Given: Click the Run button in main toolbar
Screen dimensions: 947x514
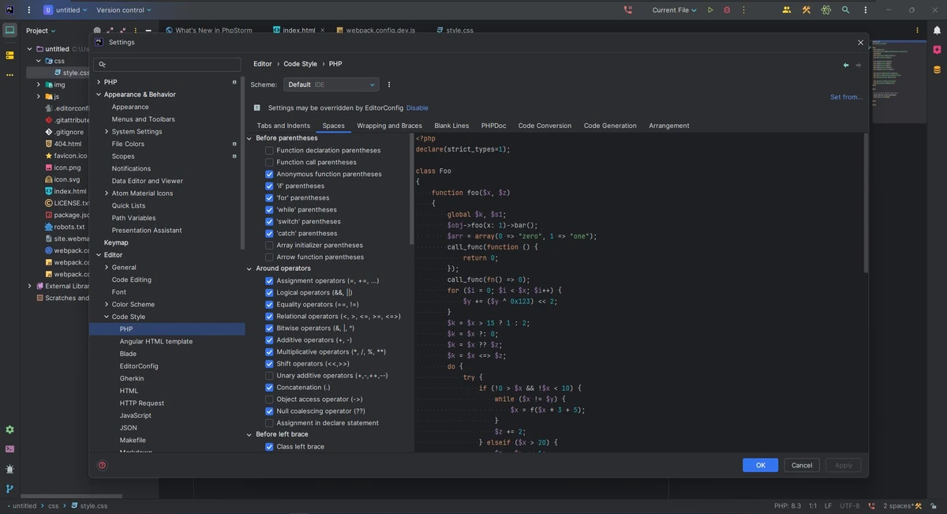Looking at the screenshot, I should coord(710,10).
